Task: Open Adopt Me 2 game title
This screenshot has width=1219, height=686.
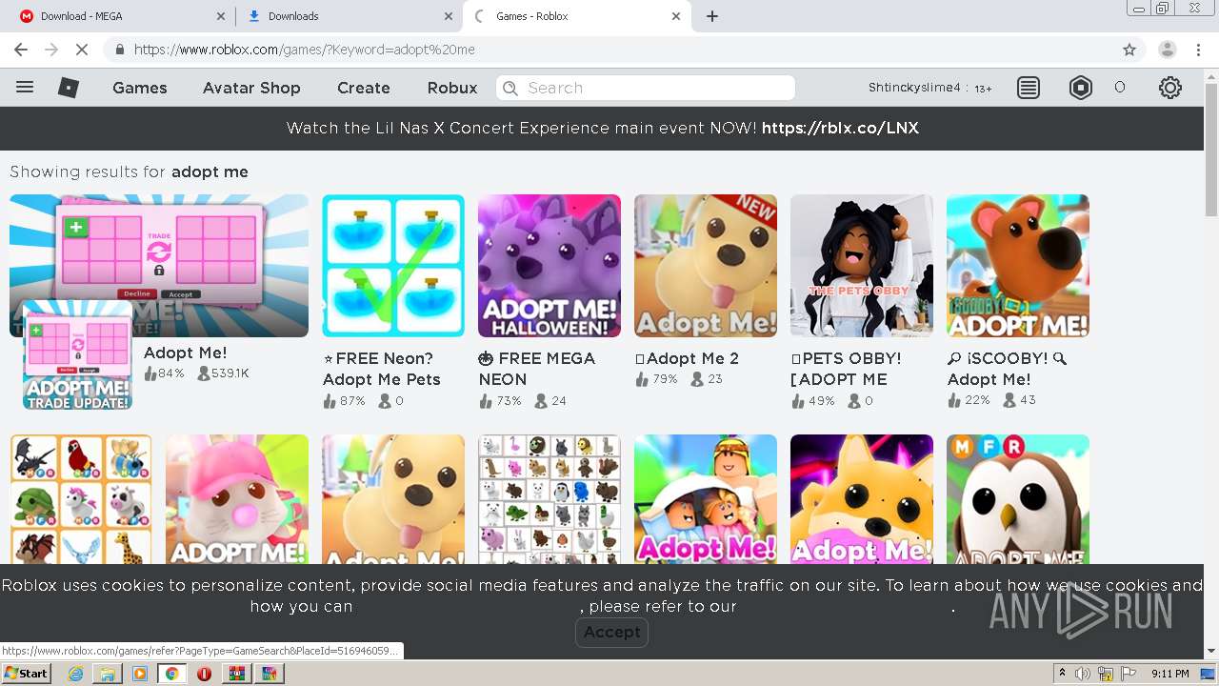Action: [687, 358]
